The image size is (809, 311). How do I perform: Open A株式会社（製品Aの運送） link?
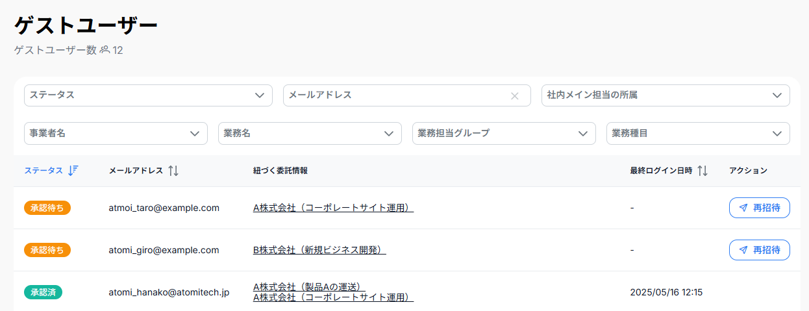pyautogui.click(x=309, y=286)
